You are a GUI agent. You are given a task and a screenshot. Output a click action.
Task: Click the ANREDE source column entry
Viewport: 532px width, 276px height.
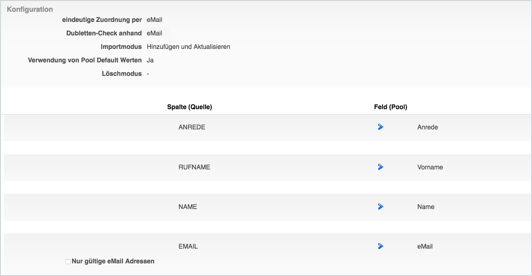point(192,127)
